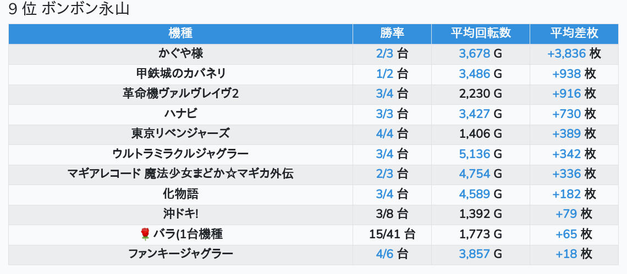Select the +916 difference value link
Screen dimensions: 627x274
[x=566, y=94]
